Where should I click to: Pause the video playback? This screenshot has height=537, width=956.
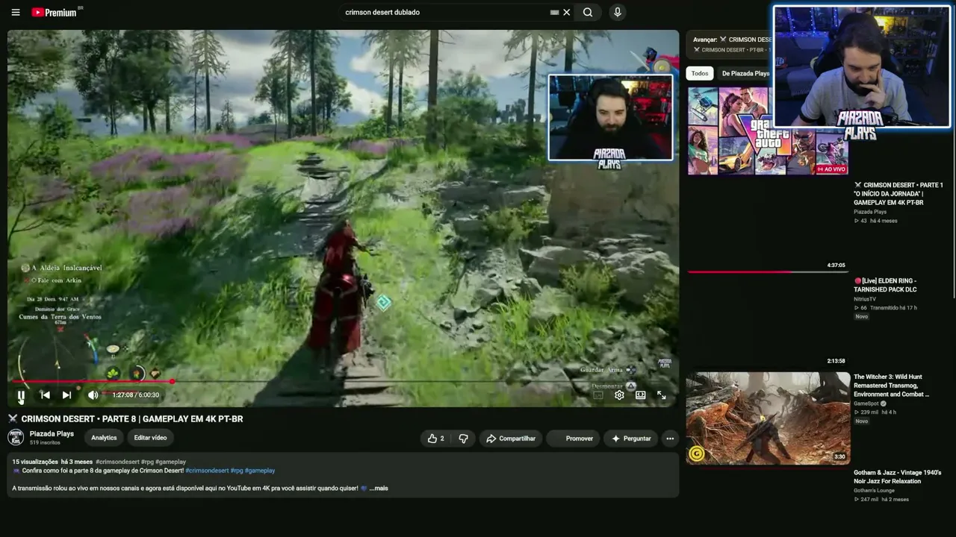click(x=21, y=395)
